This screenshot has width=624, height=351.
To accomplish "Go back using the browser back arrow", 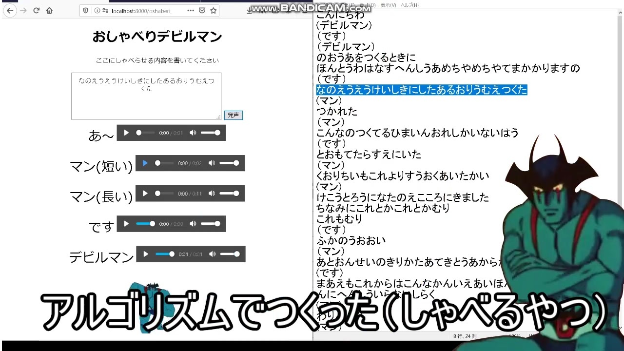I will pos(10,10).
